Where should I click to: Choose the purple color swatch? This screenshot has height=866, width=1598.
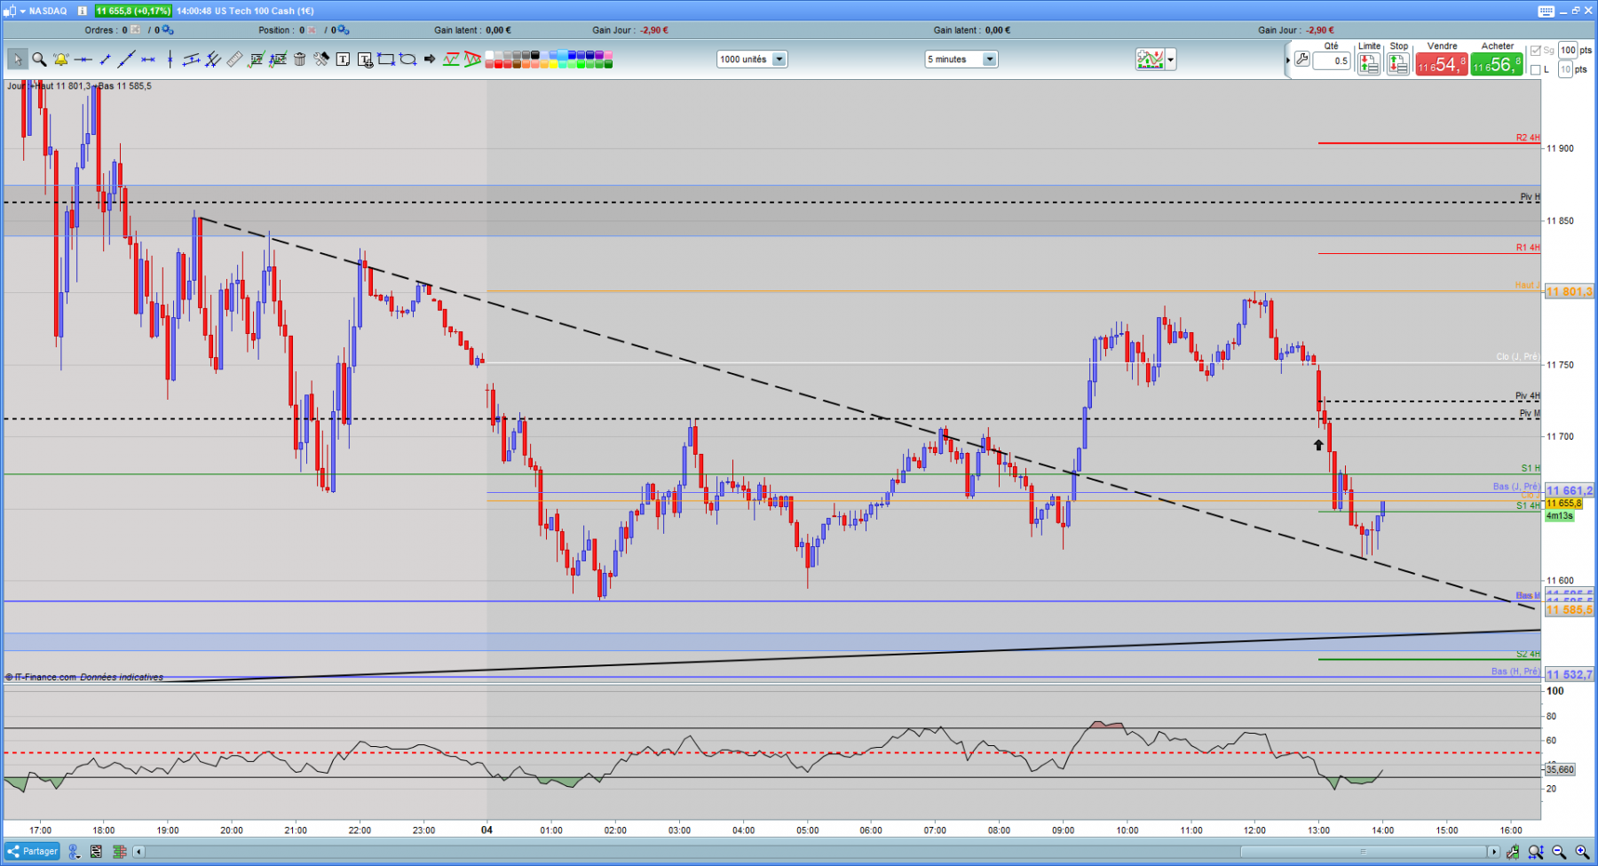click(599, 55)
